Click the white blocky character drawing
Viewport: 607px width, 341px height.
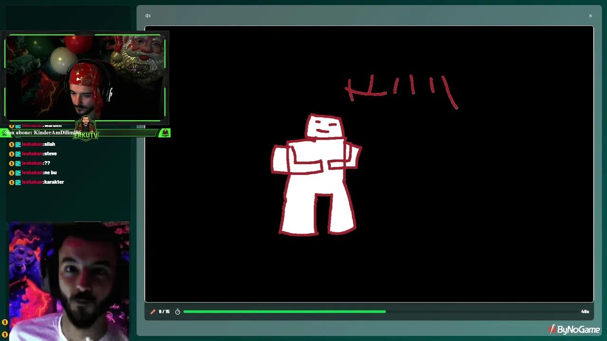pyautogui.click(x=316, y=175)
